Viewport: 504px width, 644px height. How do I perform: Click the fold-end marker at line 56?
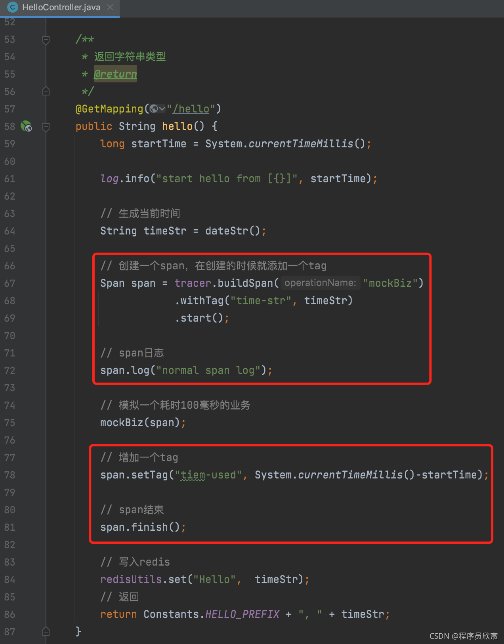pyautogui.click(x=46, y=91)
